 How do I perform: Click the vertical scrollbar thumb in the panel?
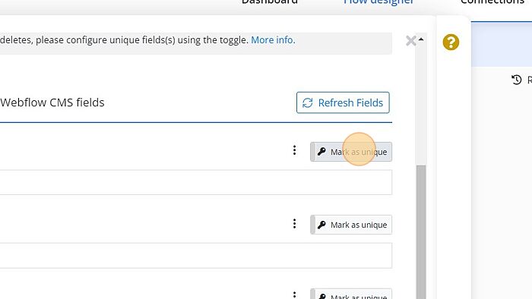click(x=421, y=232)
